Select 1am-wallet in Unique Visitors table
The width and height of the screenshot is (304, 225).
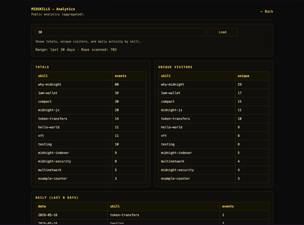point(171,93)
